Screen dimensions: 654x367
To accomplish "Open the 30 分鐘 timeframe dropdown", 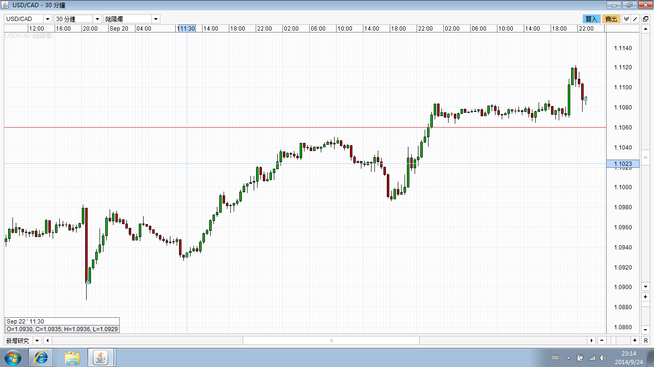I will [97, 19].
